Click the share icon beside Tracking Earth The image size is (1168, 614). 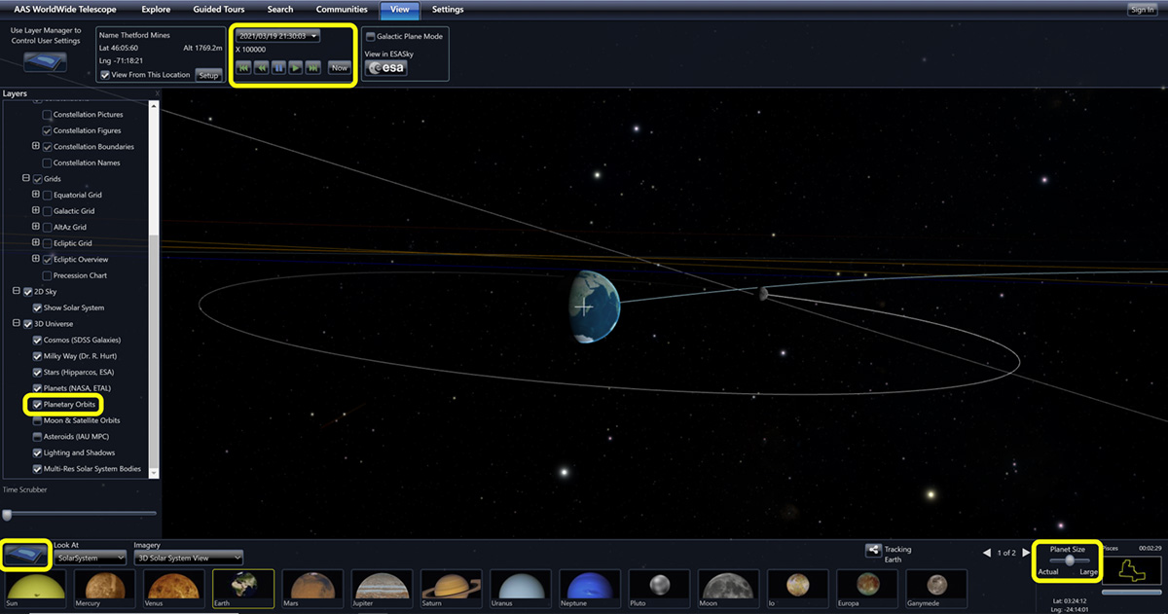(873, 551)
